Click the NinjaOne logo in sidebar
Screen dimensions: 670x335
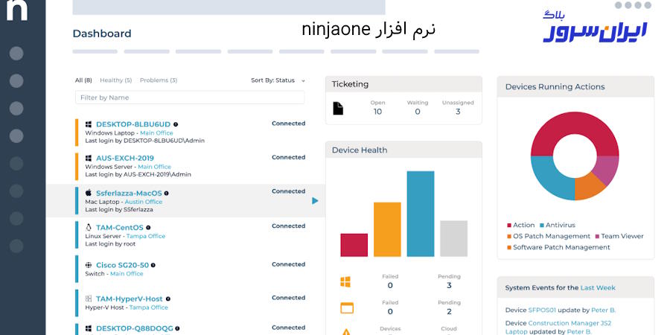[x=16, y=10]
